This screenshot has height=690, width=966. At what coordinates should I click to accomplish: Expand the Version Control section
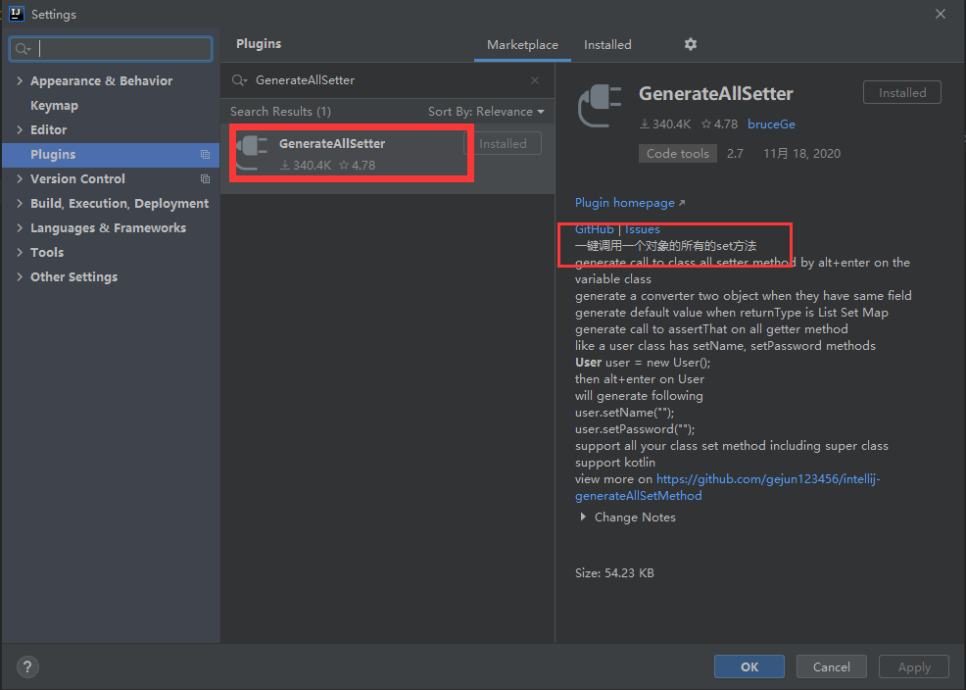(x=20, y=178)
